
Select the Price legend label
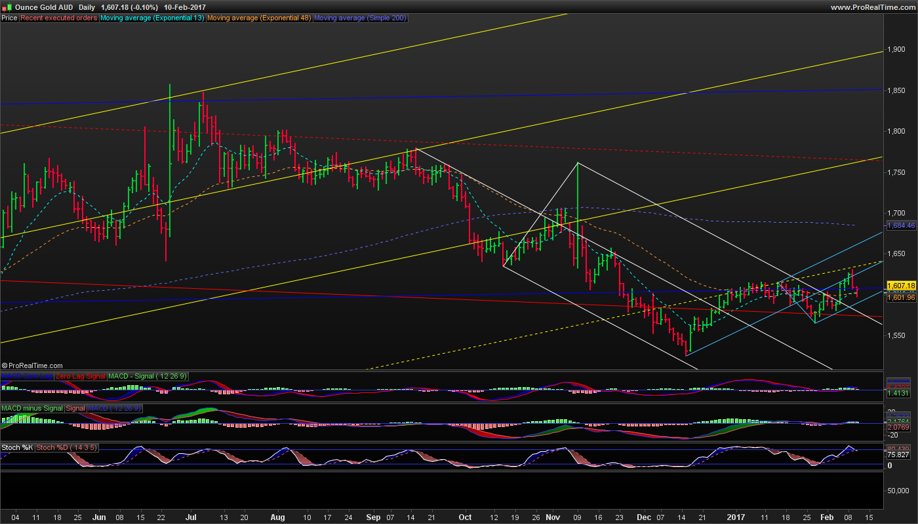[x=9, y=18]
